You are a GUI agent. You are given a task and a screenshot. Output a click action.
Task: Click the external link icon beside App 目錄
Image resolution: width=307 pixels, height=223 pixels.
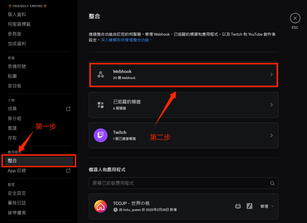click(68, 170)
